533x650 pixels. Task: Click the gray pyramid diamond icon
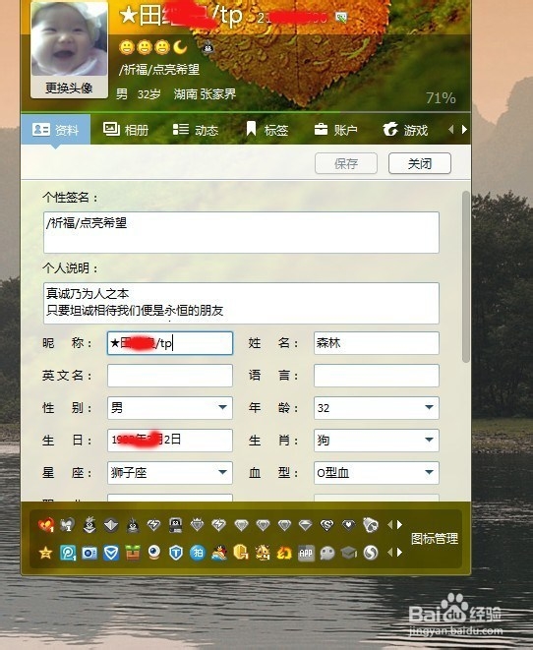pyautogui.click(x=111, y=526)
